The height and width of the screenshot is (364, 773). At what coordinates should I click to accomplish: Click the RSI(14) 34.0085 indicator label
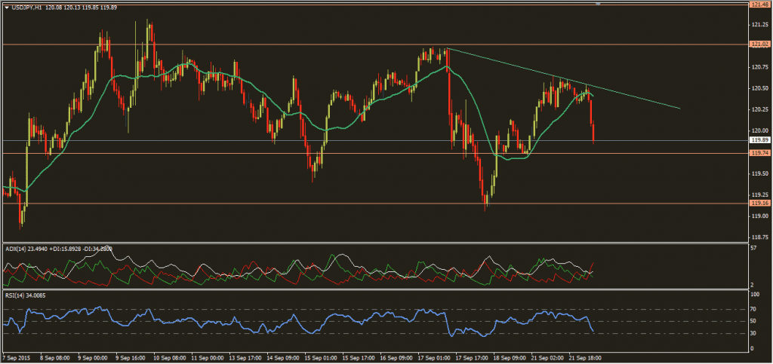(x=25, y=295)
